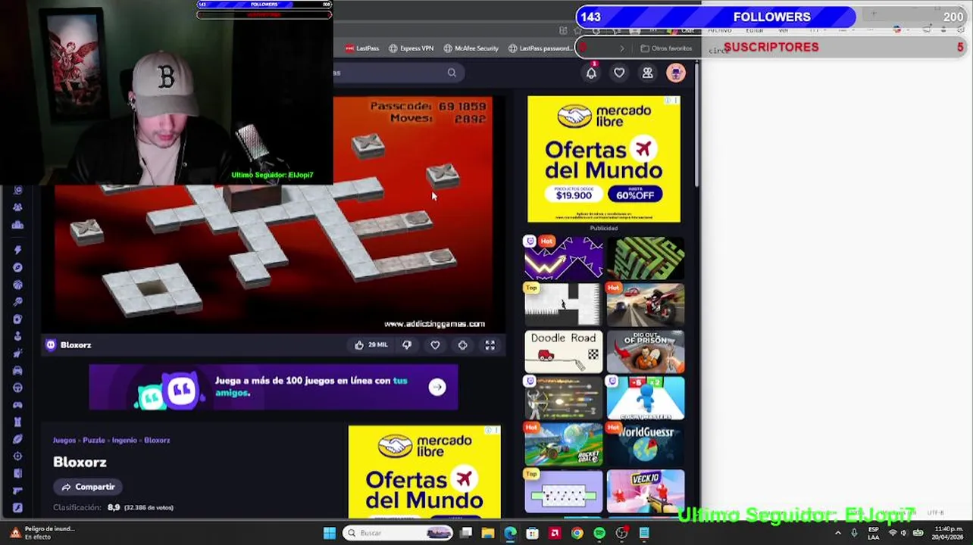The height and width of the screenshot is (545, 973).
Task: Open the clock showing 11:40 p.m.
Action: click(949, 533)
